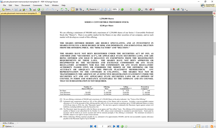Click the red close-all-tabs button
Screen dimensions: 216x128
[214, 13]
